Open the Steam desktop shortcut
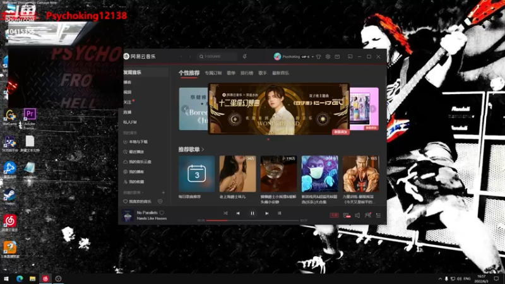This screenshot has height=284, width=505. [9, 197]
